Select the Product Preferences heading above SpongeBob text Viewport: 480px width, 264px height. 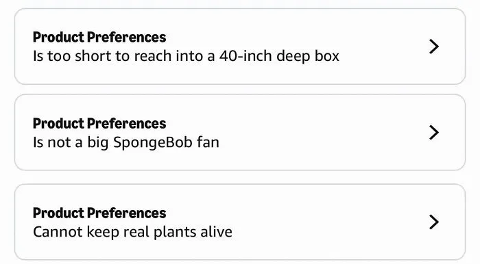coord(99,124)
